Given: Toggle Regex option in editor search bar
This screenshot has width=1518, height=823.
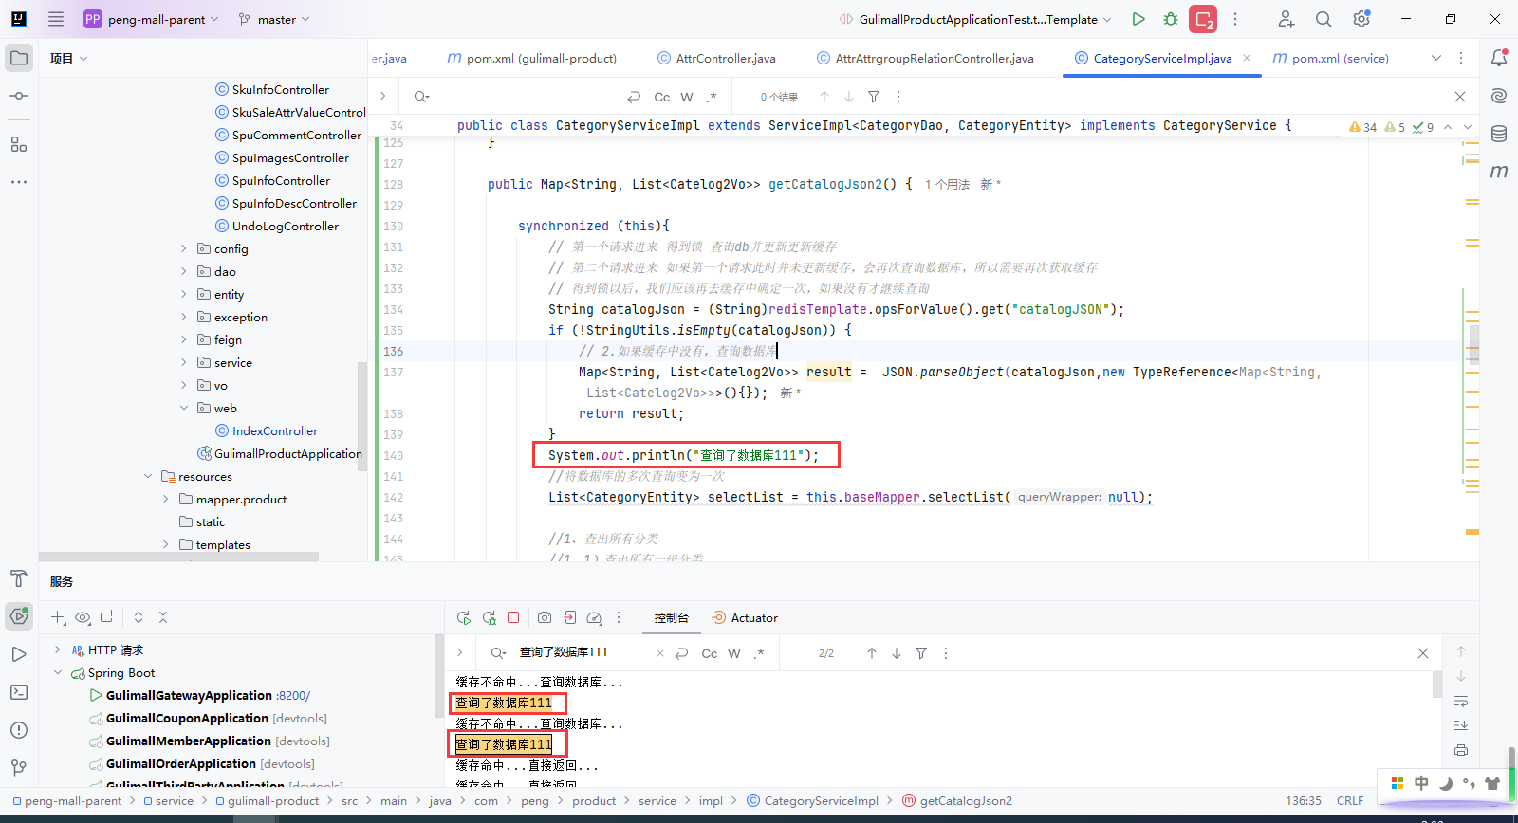Looking at the screenshot, I should tap(712, 97).
